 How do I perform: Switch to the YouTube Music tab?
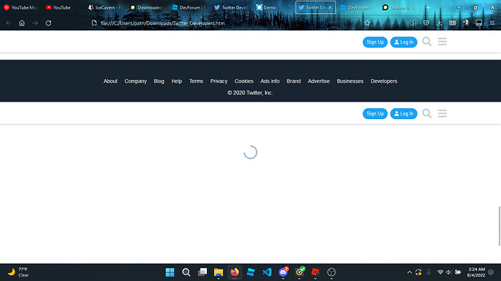tap(20, 7)
